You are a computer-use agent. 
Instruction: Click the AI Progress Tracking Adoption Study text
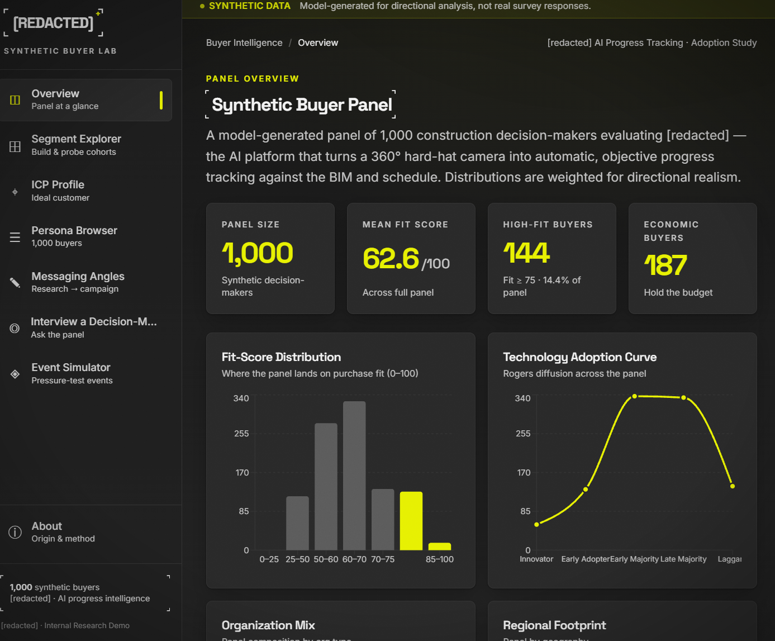point(652,43)
